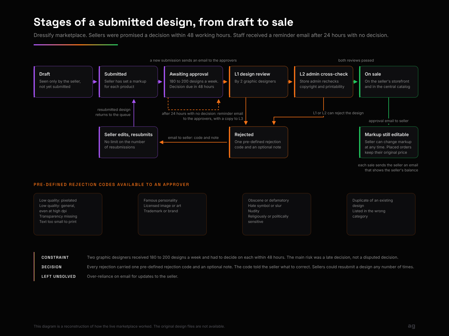Click the 'Text too small to print' code

coord(58,221)
